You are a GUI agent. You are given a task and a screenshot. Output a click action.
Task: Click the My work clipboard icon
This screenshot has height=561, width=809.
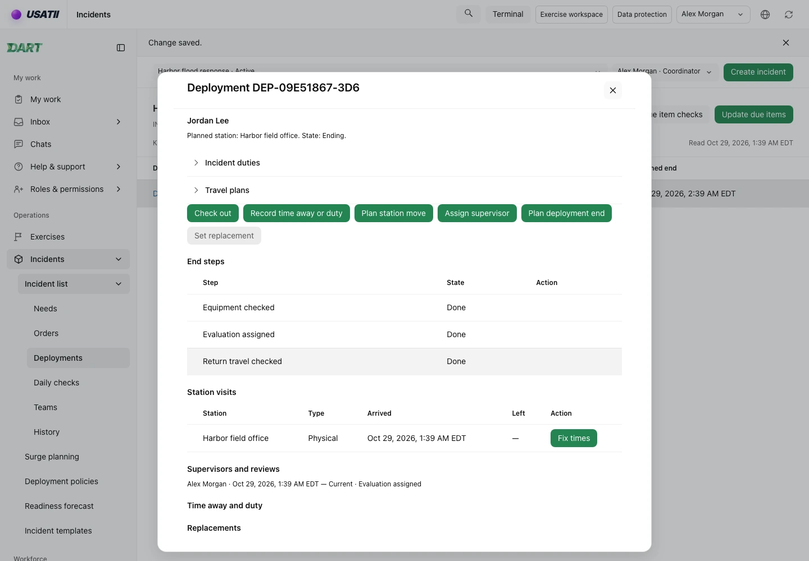(x=19, y=99)
